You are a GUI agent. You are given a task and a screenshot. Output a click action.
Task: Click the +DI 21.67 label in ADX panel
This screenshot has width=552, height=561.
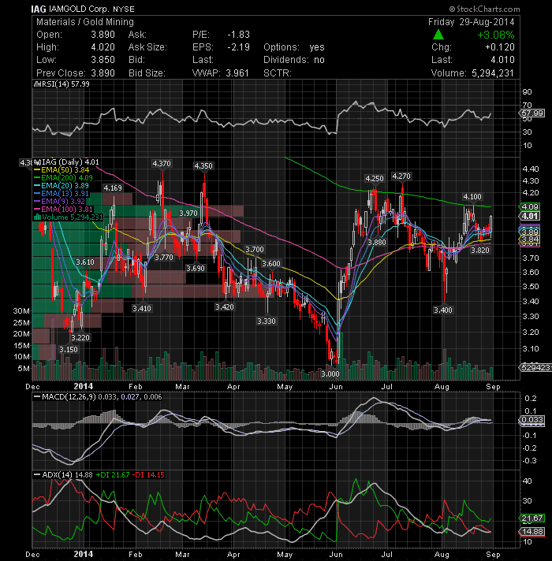pos(113,475)
